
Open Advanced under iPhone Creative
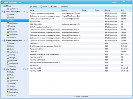pos(12,66)
